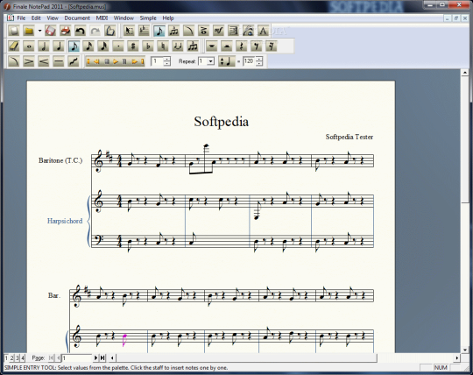The width and height of the screenshot is (473, 375).
Task: Select the Expression mf tool
Action: pyautogui.click(x=218, y=31)
